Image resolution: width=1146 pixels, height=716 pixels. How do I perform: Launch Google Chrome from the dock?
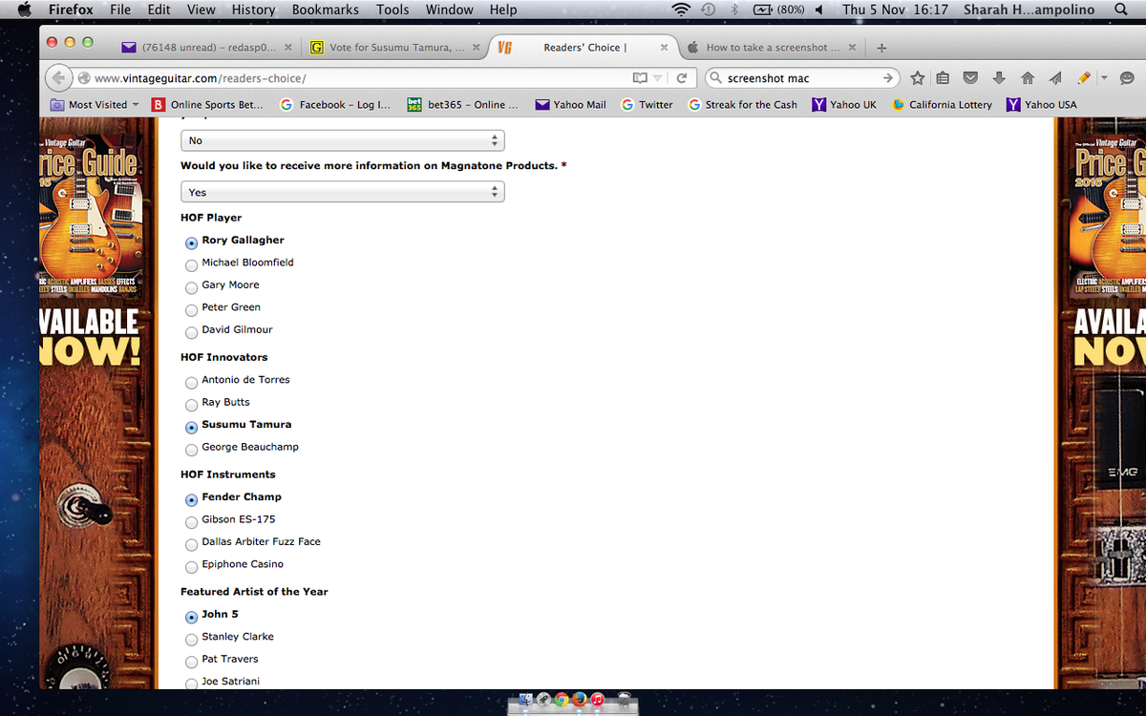tap(562, 699)
